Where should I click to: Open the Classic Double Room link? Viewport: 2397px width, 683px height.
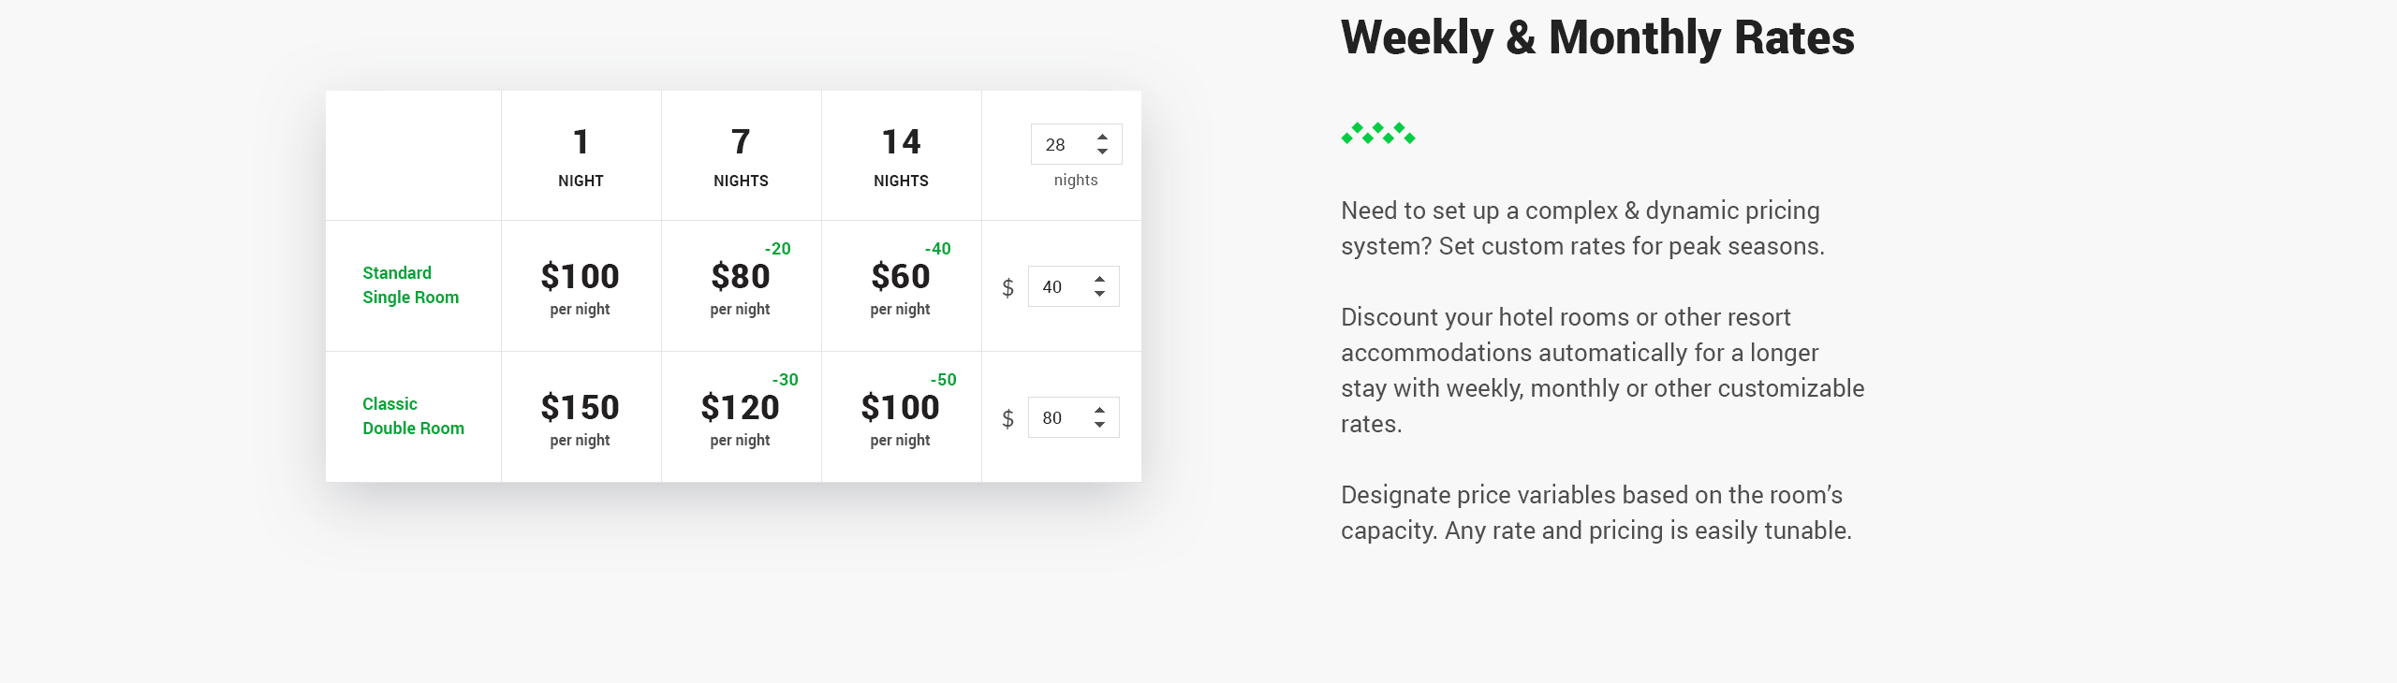(x=413, y=416)
